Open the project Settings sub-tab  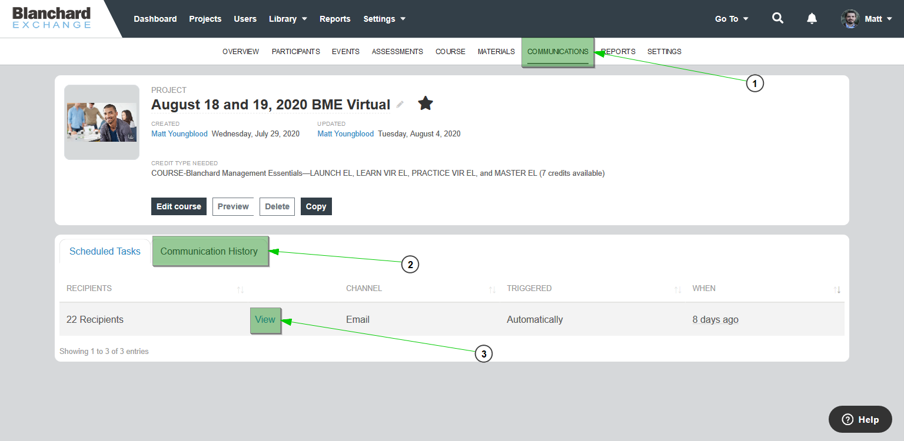click(664, 52)
